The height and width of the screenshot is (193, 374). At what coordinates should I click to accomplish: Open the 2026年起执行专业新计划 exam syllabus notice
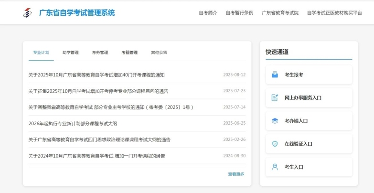click(x=73, y=124)
